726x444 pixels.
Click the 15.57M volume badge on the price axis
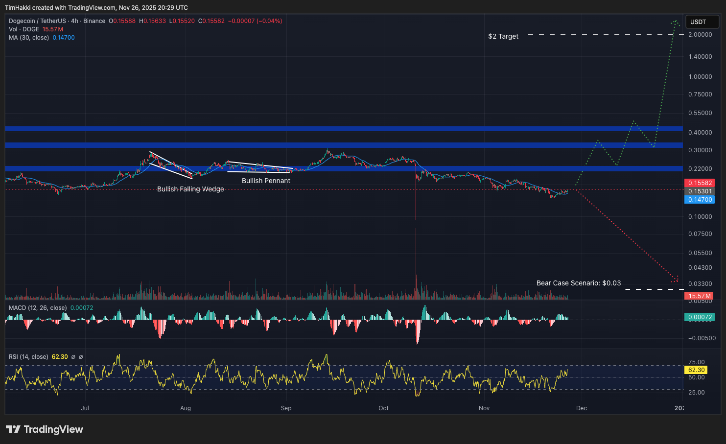pos(700,296)
